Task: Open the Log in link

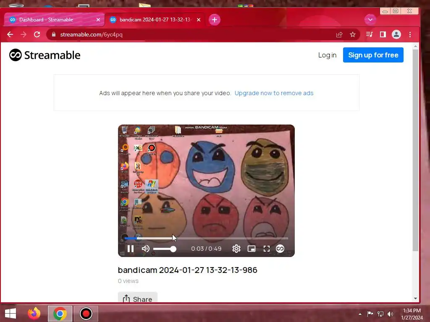Action: tap(327, 55)
